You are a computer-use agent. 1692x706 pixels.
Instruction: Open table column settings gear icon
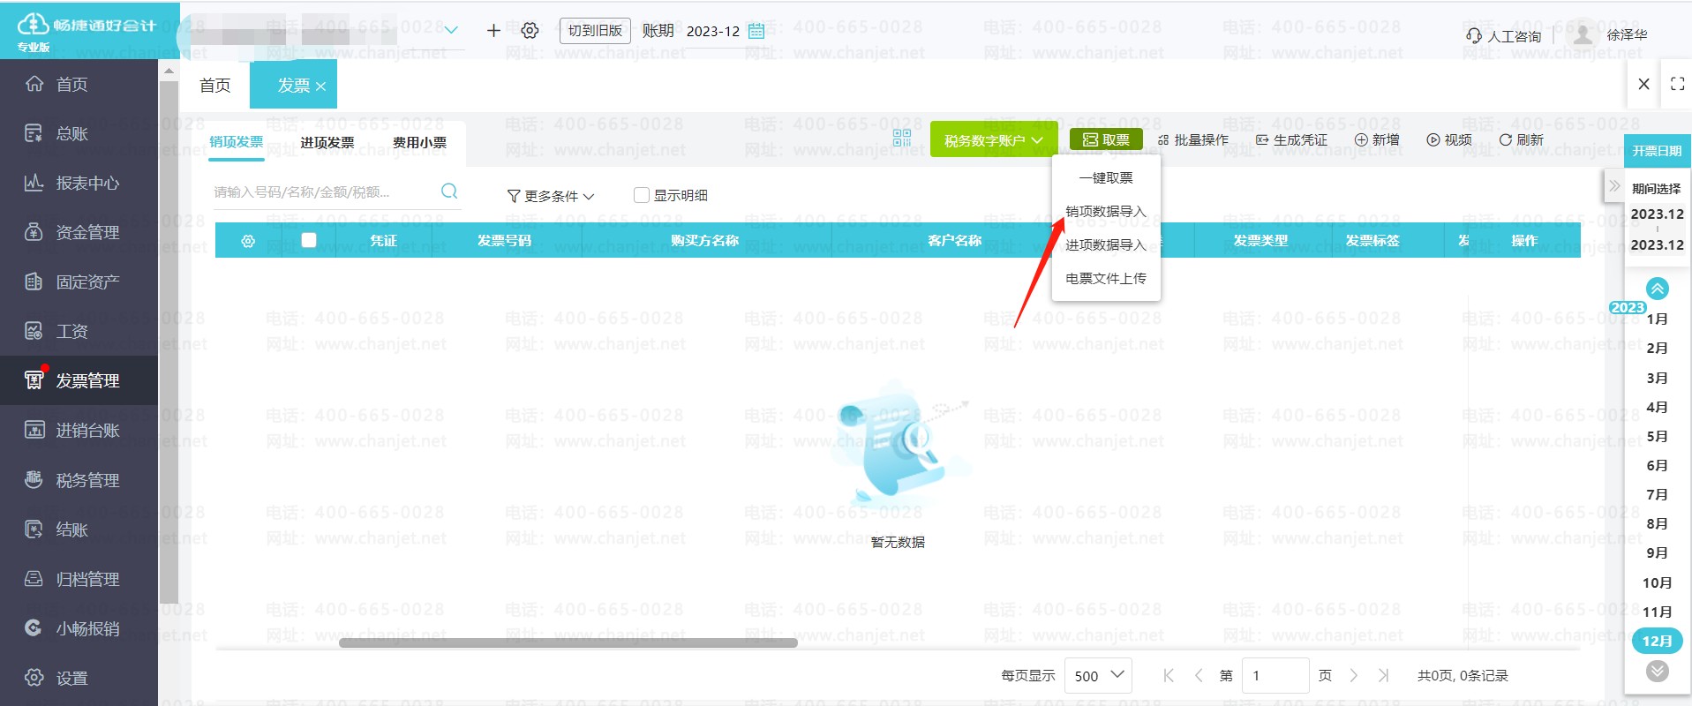point(248,241)
